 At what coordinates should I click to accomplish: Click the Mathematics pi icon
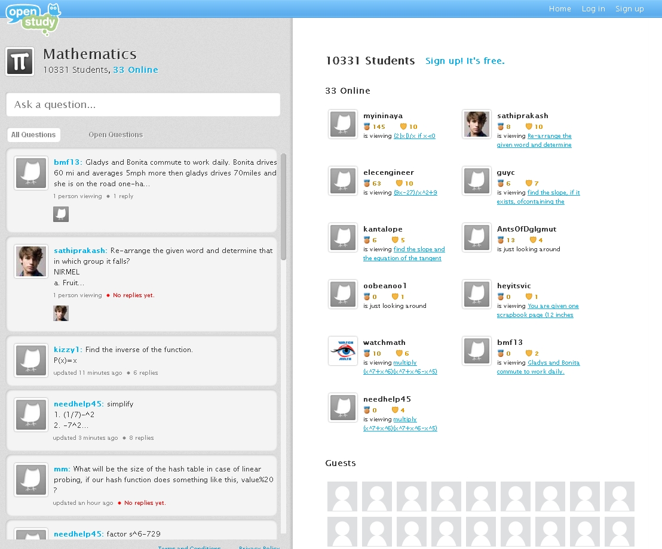click(x=20, y=61)
